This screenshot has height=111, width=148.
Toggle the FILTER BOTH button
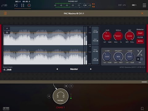point(140,41)
